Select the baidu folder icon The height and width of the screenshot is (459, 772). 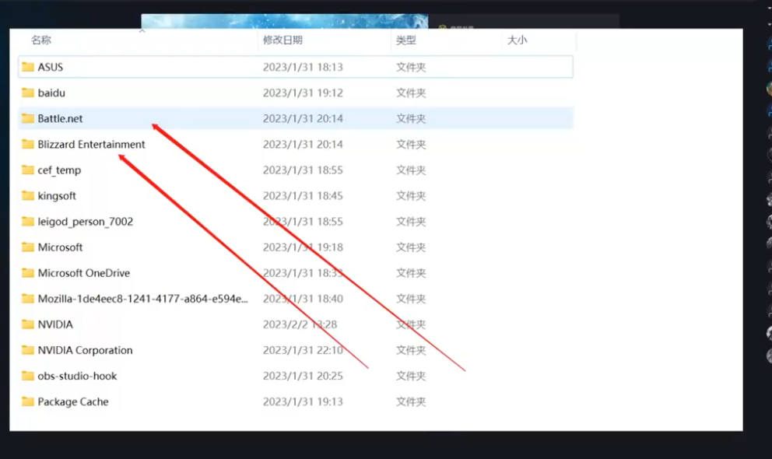click(28, 93)
